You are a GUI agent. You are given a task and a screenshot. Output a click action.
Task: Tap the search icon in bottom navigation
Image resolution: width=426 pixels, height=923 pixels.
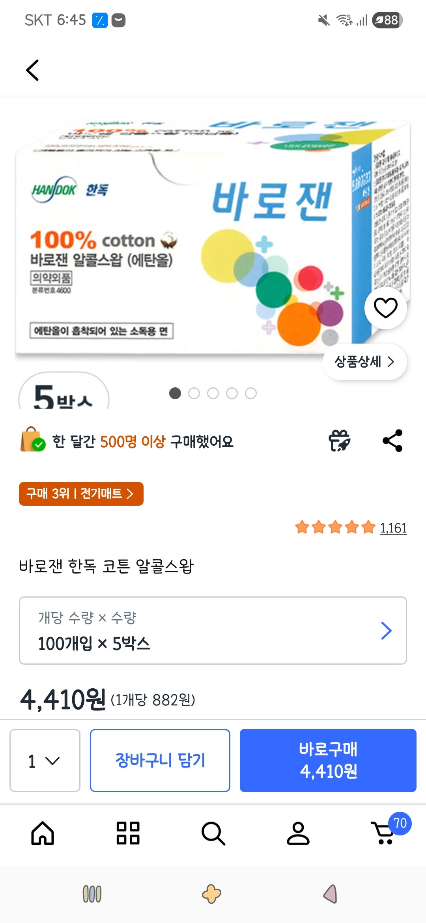coord(213,833)
